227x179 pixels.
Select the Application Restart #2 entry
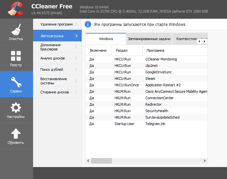pos(147,85)
